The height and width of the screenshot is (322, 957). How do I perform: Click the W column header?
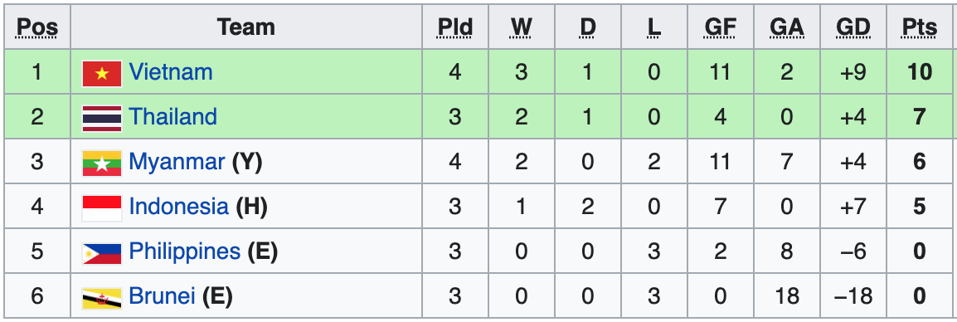point(522,27)
